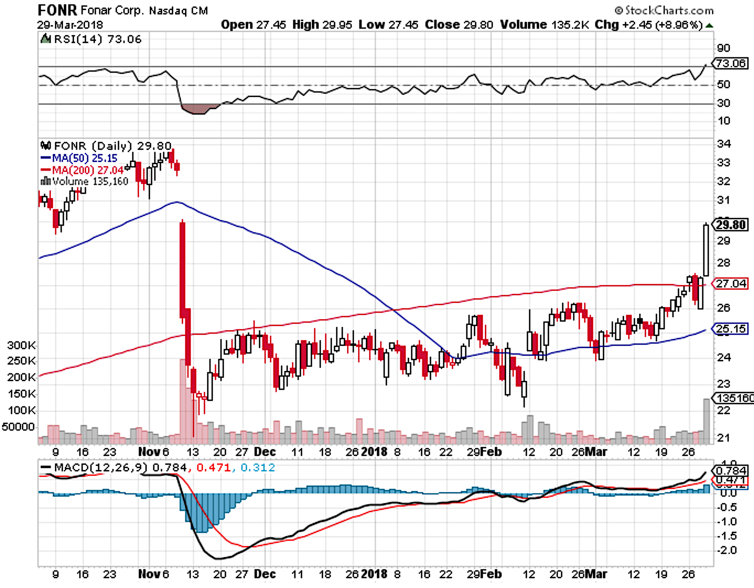Click the blue line marker for MA(50)
754x588 pixels.
coord(46,159)
